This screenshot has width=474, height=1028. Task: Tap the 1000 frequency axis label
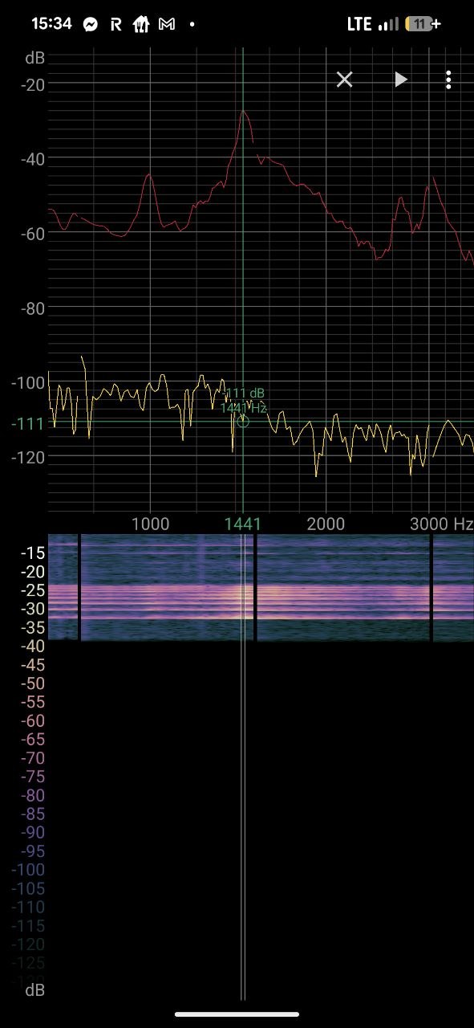coord(150,524)
